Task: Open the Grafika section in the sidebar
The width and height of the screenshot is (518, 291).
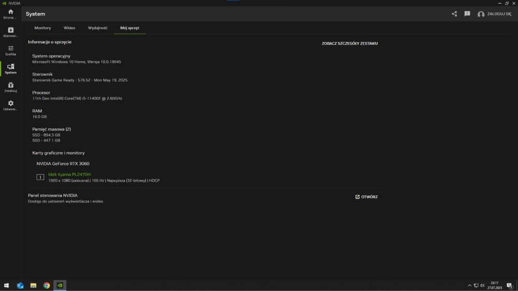Action: pyautogui.click(x=10, y=51)
